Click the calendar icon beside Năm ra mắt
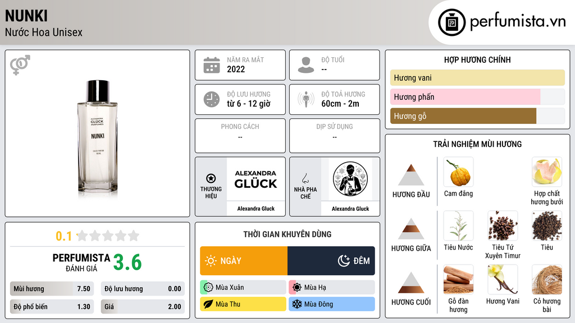 tap(212, 65)
